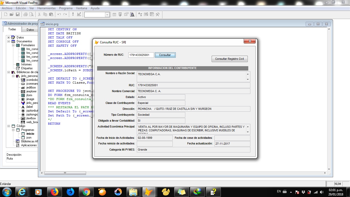350x197 pixels.
Task: Click the Dirección text field
Action: [193, 109]
